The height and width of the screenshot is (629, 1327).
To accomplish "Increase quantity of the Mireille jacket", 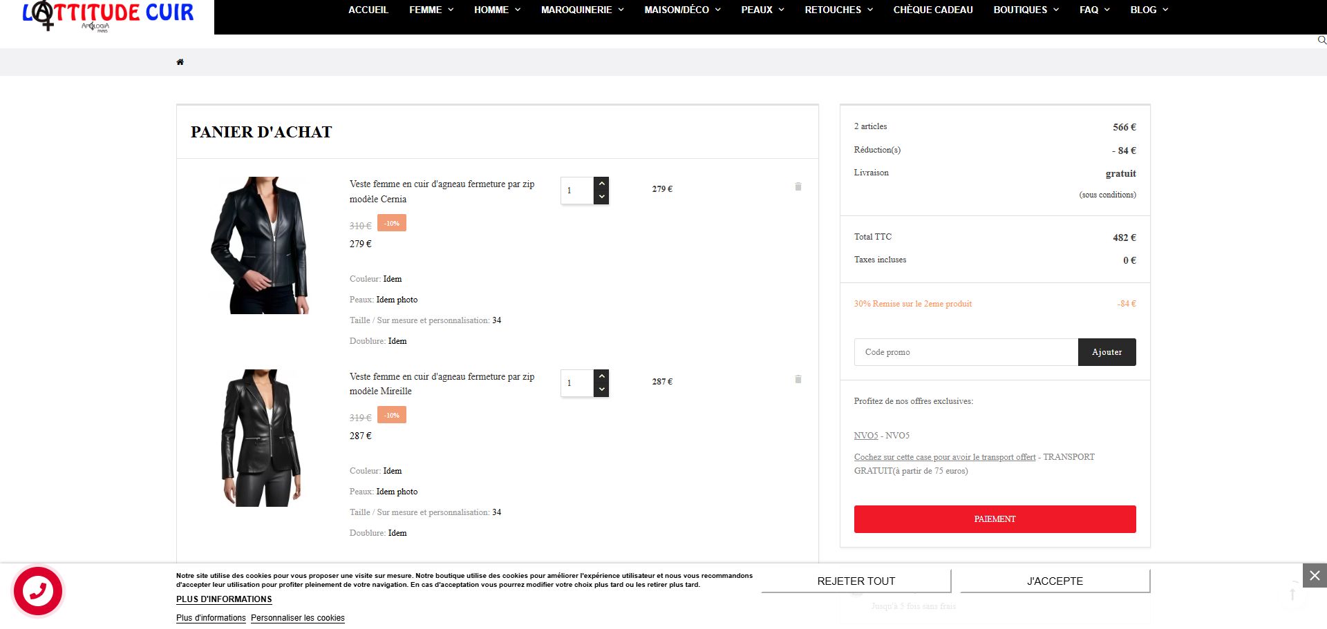I will point(601,376).
